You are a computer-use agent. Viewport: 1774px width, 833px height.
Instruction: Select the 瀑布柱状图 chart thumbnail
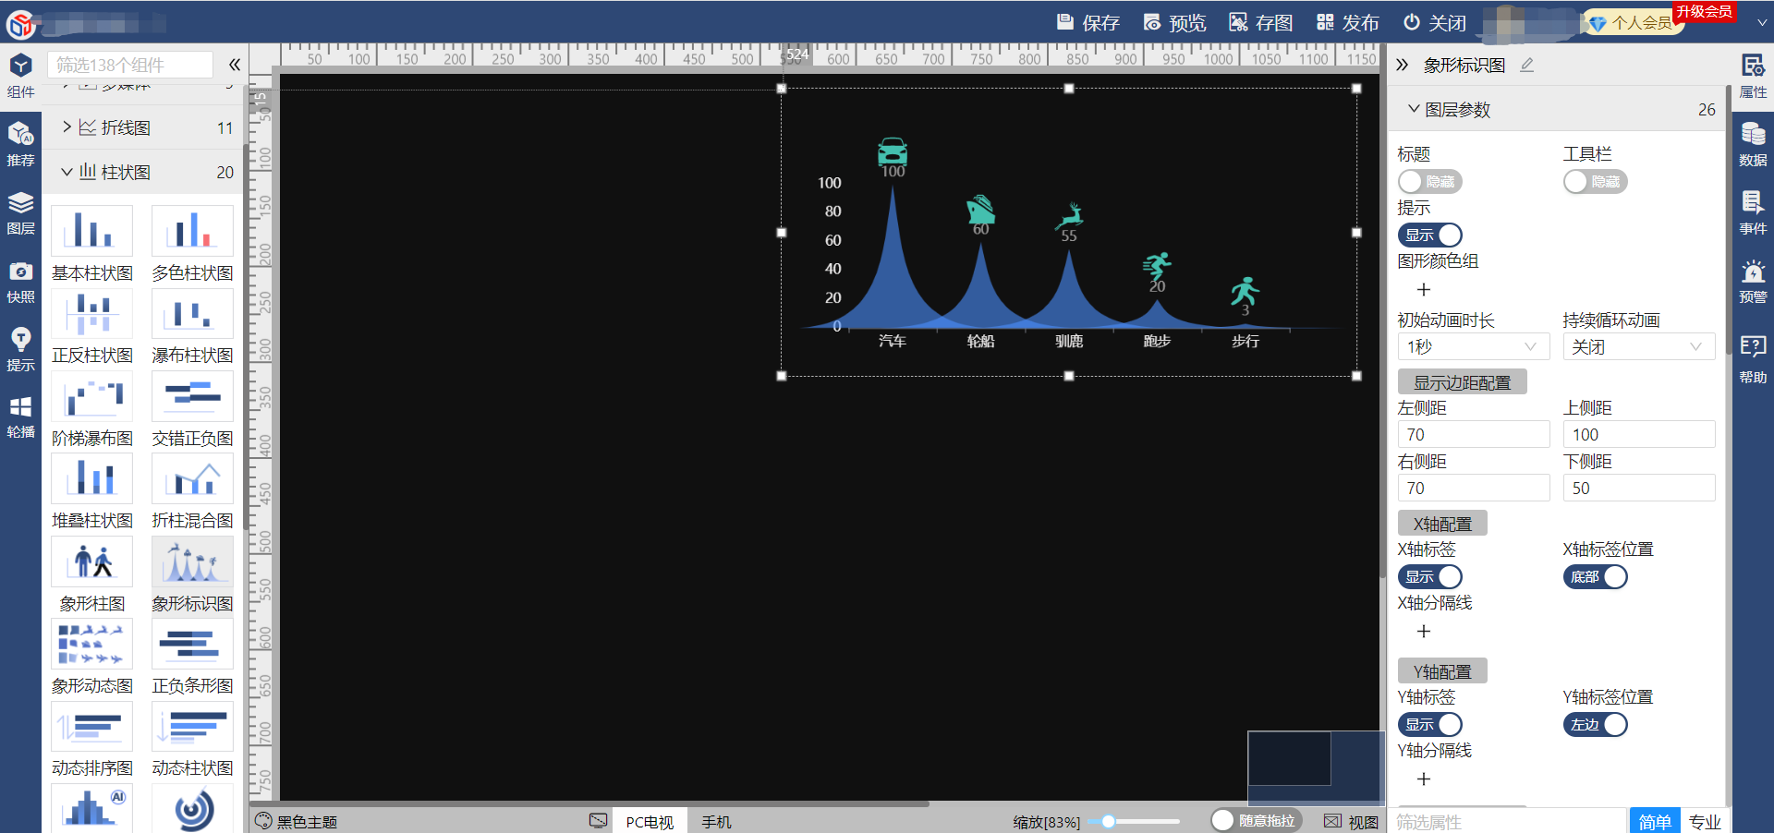[x=192, y=312]
